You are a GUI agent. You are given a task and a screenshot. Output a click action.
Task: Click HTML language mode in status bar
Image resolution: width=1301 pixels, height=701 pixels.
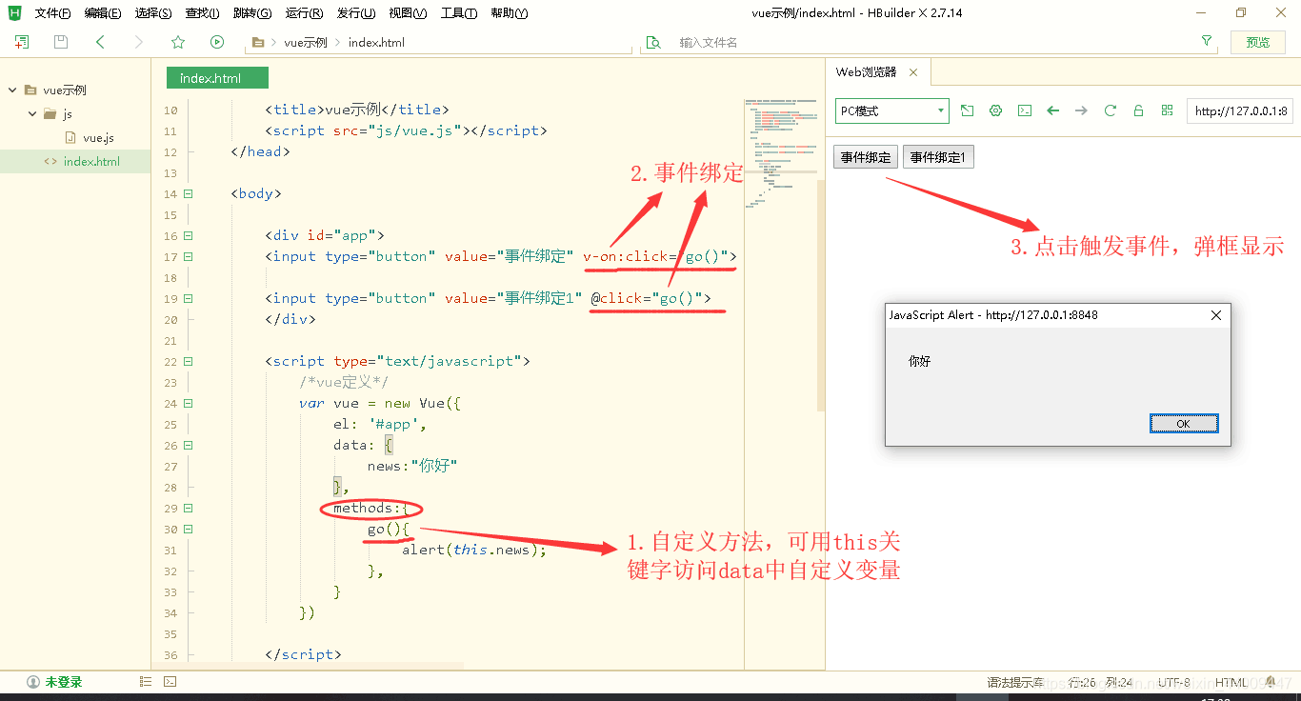point(1231,682)
